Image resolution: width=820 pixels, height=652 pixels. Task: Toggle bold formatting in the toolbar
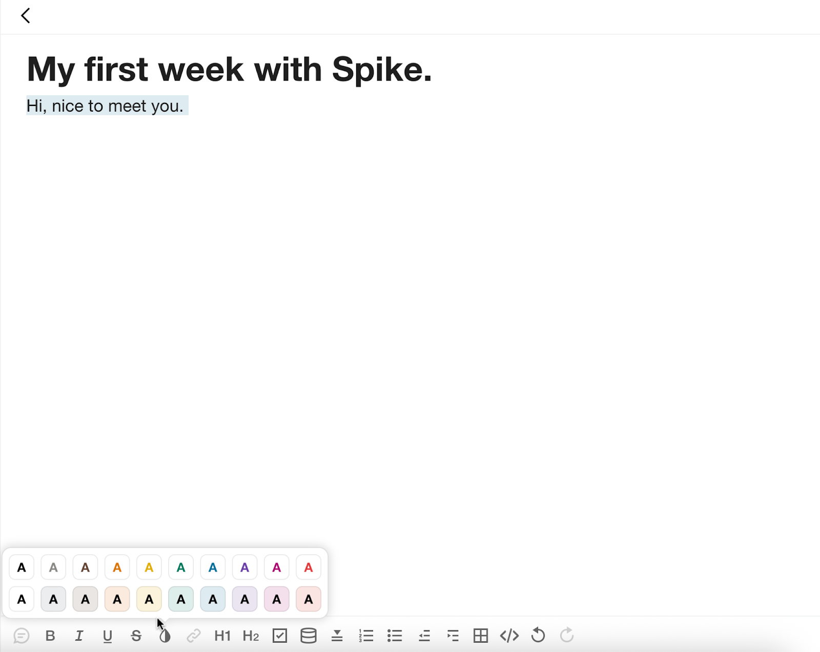coord(50,636)
